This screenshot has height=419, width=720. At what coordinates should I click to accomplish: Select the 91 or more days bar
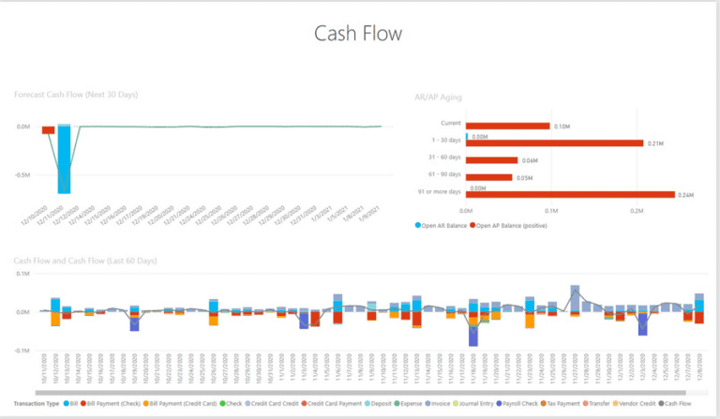point(570,194)
